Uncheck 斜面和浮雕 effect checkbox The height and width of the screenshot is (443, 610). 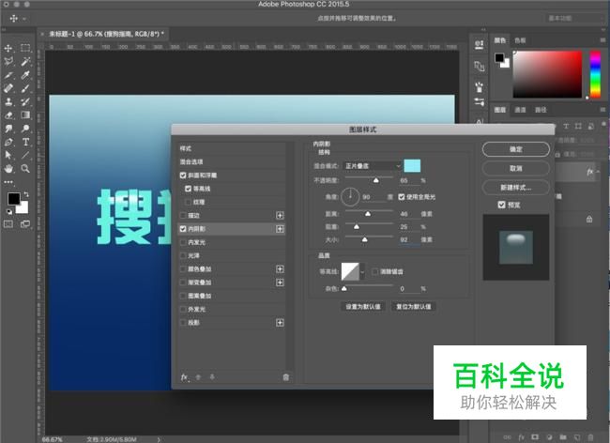point(183,176)
